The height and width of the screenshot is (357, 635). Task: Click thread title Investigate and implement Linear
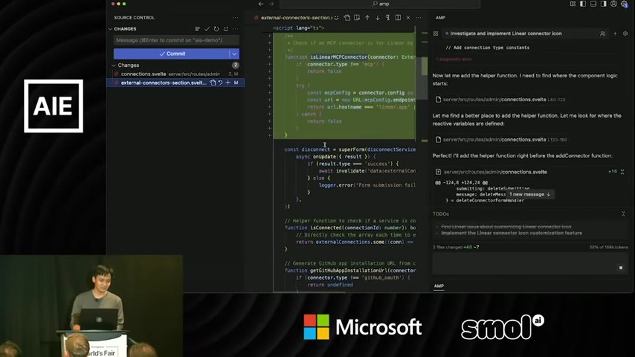(506, 34)
